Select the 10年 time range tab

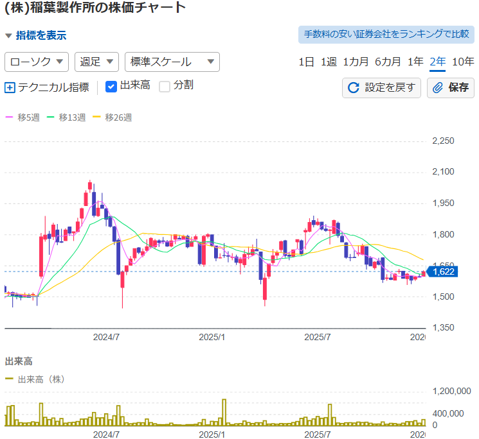(x=463, y=62)
